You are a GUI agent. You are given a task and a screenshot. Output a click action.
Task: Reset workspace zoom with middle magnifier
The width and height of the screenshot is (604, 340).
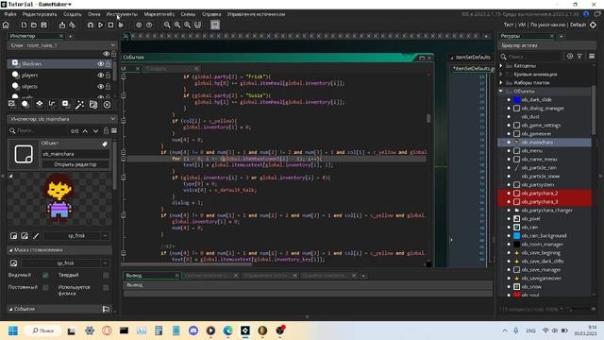(177, 25)
